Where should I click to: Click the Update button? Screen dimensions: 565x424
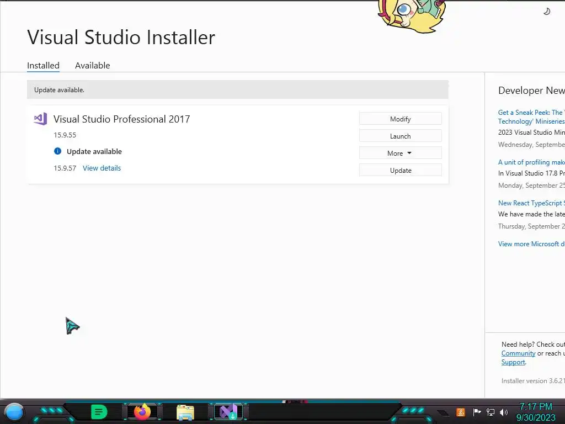click(401, 171)
